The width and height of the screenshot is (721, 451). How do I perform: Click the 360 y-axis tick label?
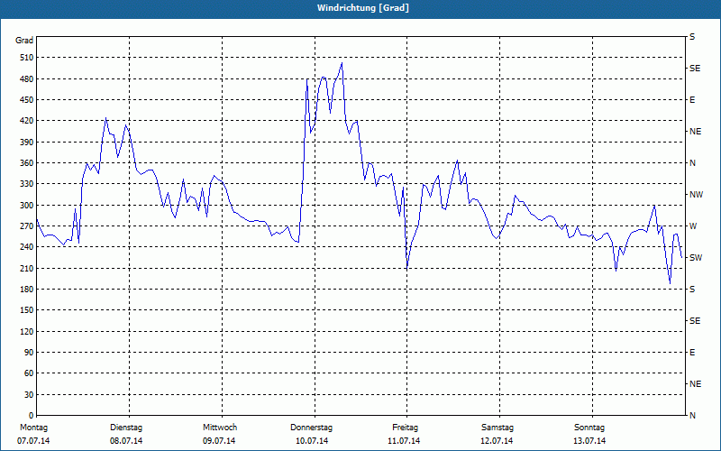pyautogui.click(x=27, y=163)
